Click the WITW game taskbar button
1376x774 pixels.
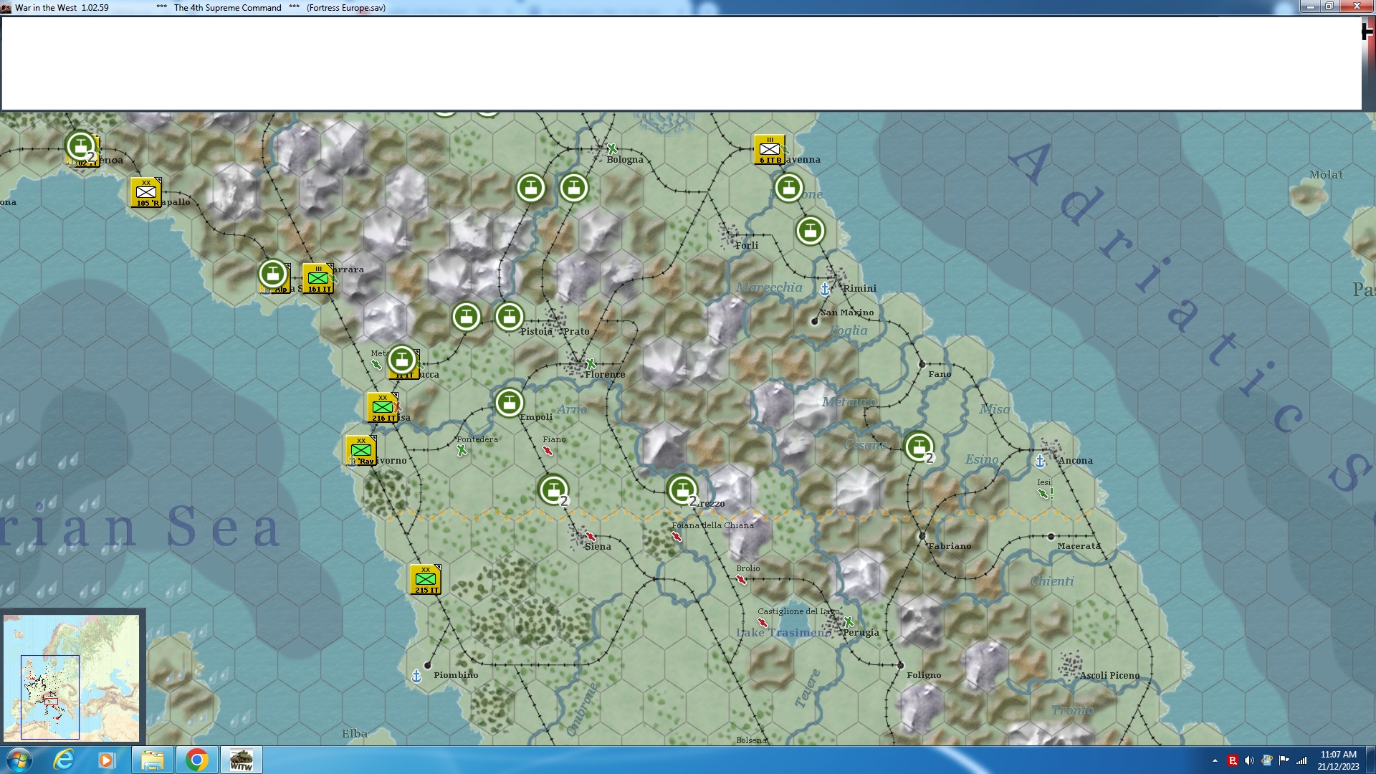coord(241,760)
